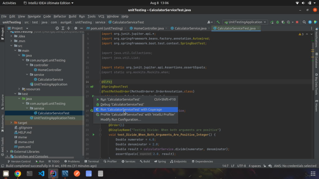Rerun UnitTestingApplication from the toolbar
319x179 pixels.
(272, 22)
